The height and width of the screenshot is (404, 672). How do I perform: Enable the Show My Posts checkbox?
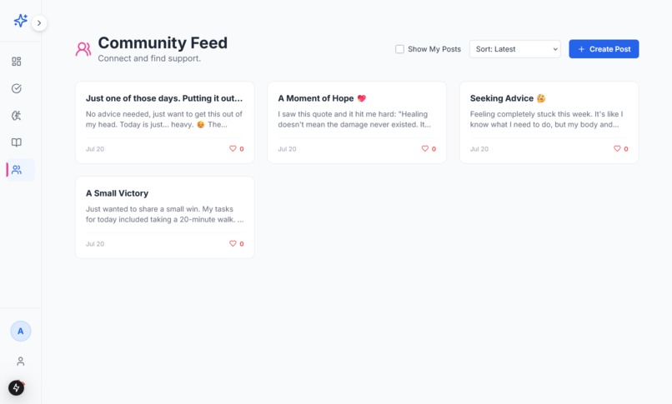coord(399,49)
